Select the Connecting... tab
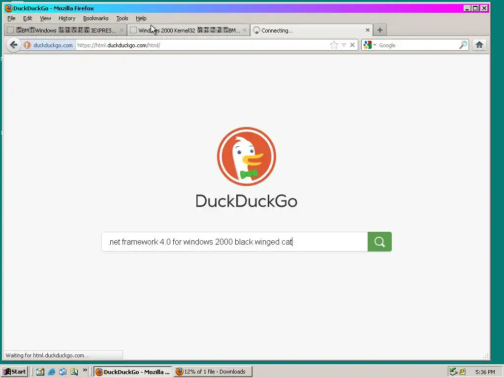504x378 pixels. pos(312,30)
